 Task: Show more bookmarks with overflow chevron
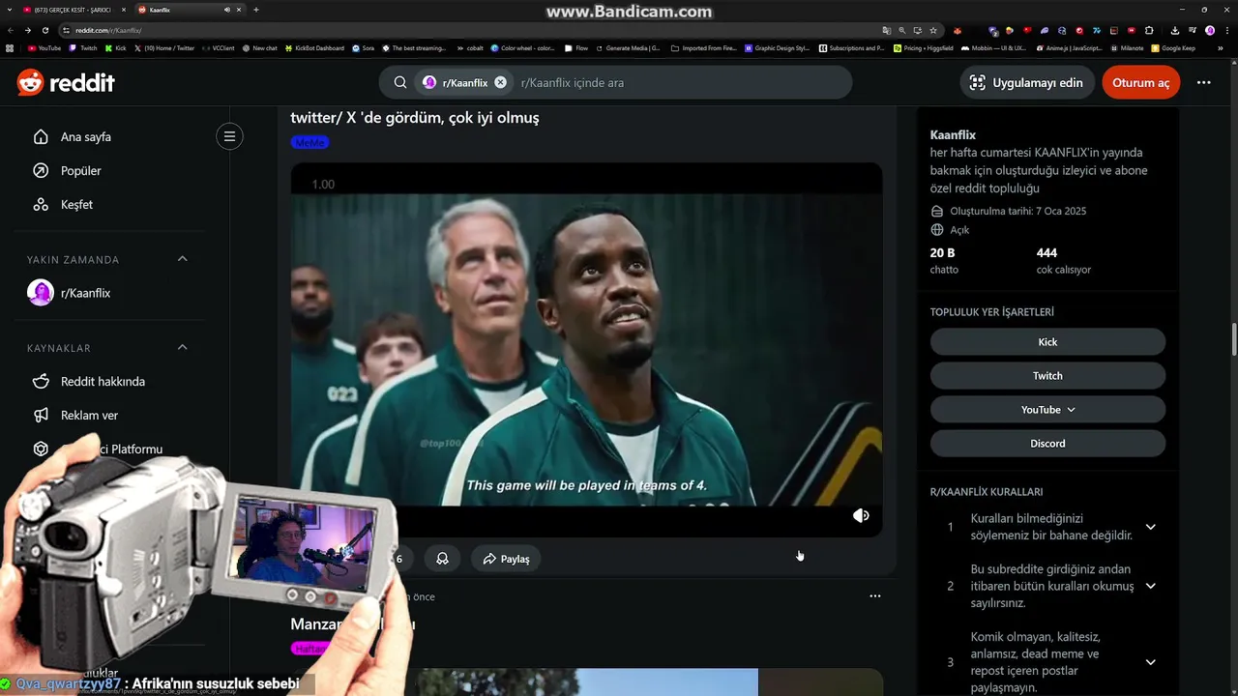(x=1219, y=47)
